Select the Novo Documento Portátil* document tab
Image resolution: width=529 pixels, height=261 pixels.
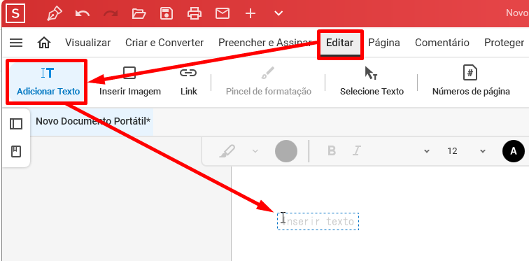pos(93,121)
